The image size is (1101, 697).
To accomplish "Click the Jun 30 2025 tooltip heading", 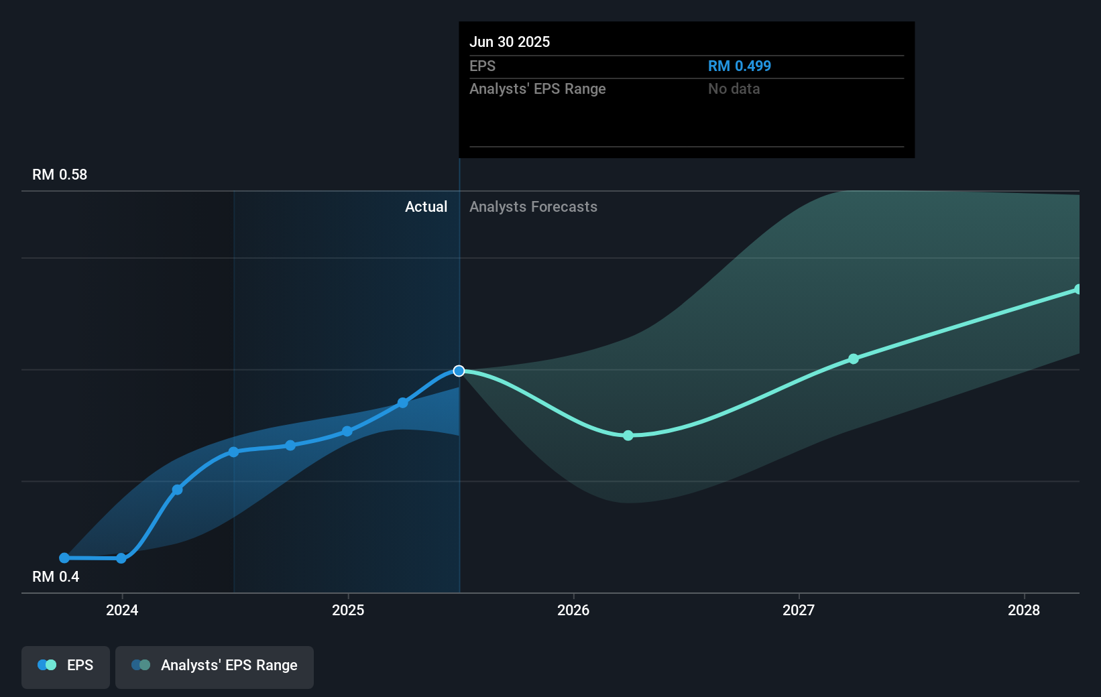I will pyautogui.click(x=510, y=42).
